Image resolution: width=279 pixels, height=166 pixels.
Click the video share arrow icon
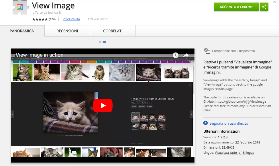coord(186,55)
